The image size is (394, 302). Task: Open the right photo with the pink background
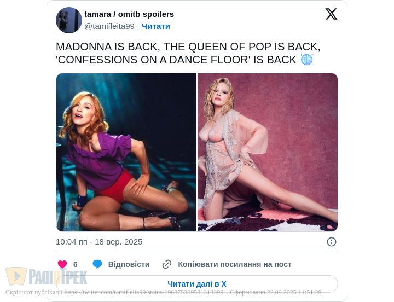268,152
